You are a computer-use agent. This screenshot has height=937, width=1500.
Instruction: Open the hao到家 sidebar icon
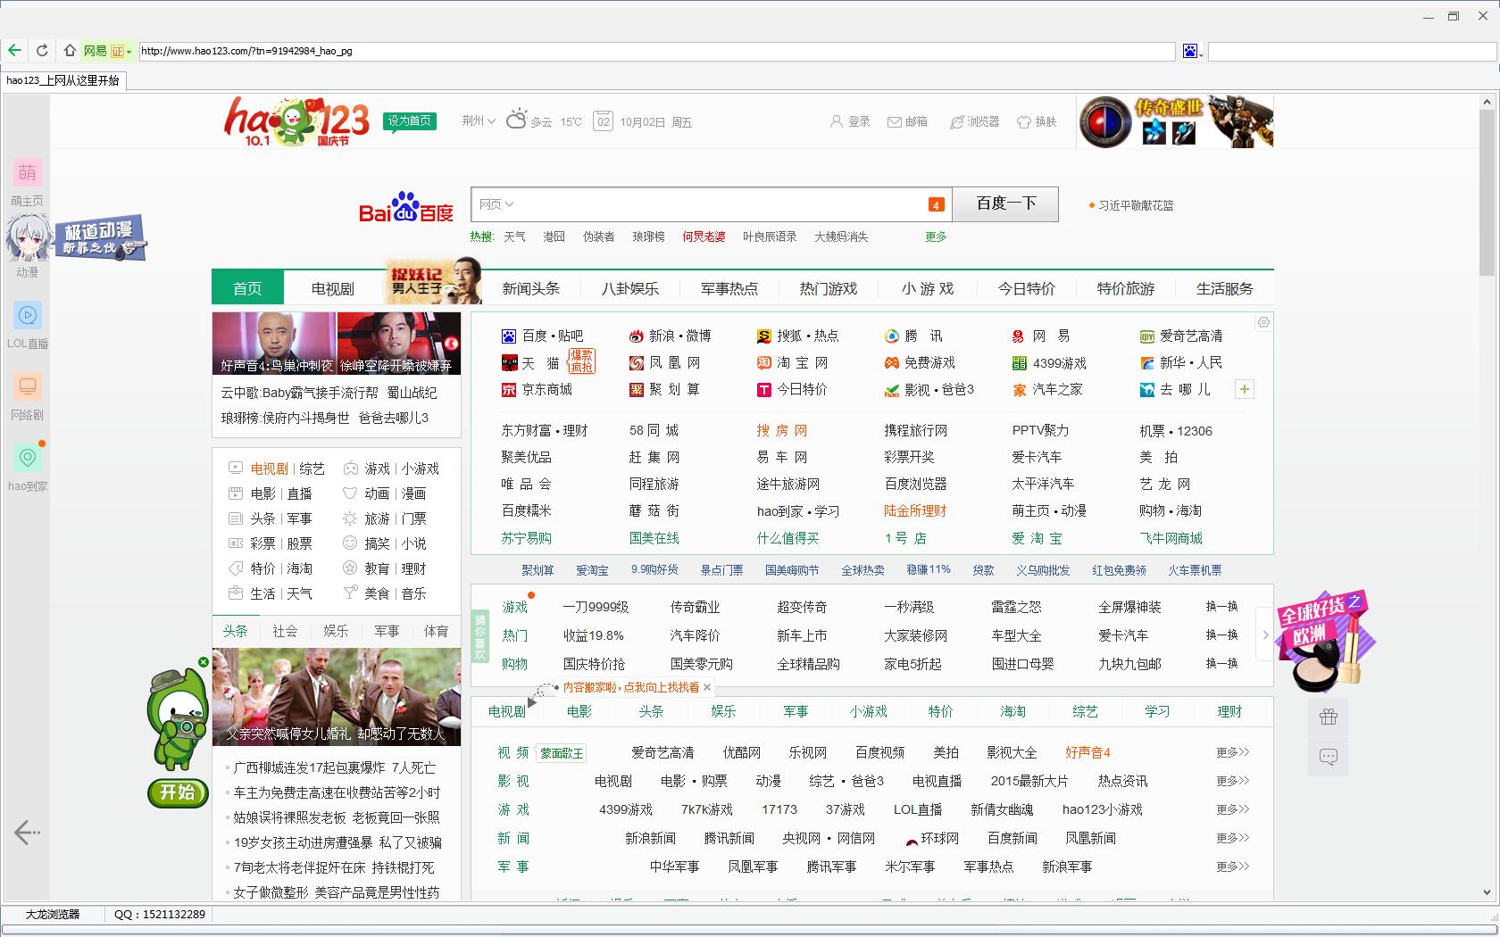(x=28, y=458)
